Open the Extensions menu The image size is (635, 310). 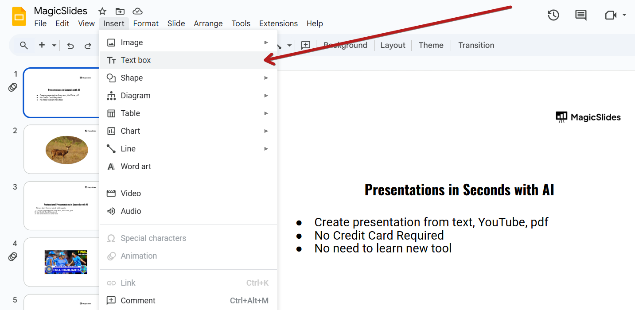(x=278, y=23)
